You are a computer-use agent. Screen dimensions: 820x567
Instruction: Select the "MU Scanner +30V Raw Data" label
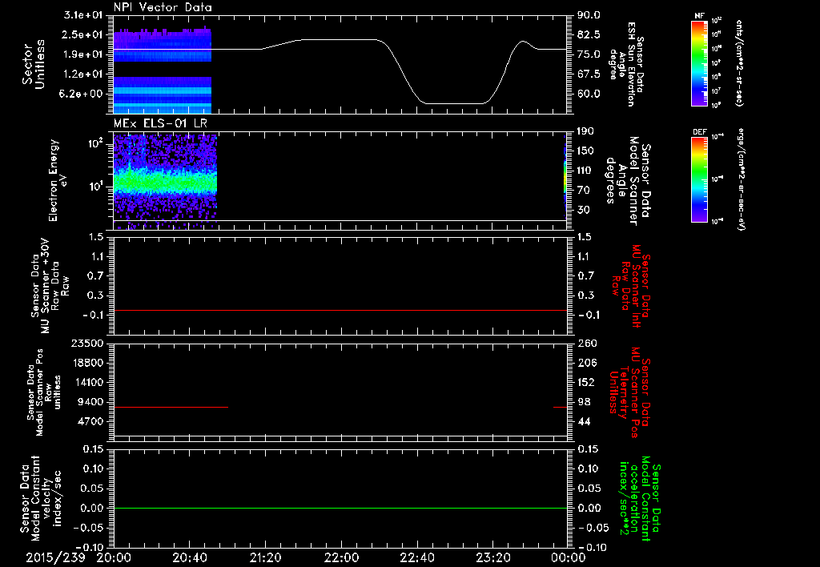(50, 286)
